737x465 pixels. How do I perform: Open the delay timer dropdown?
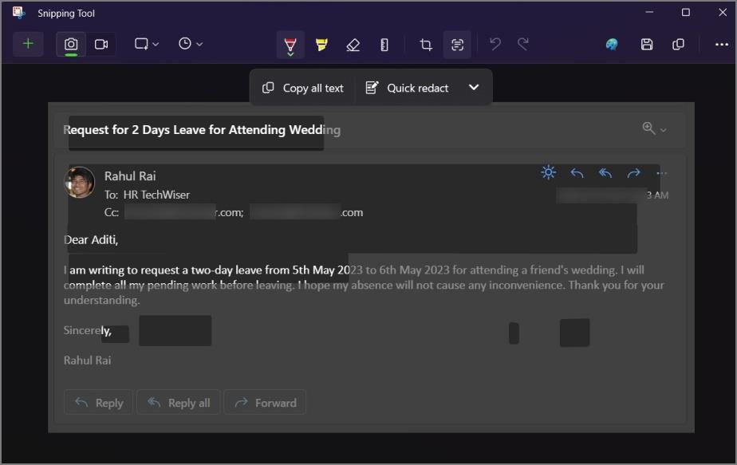[191, 44]
